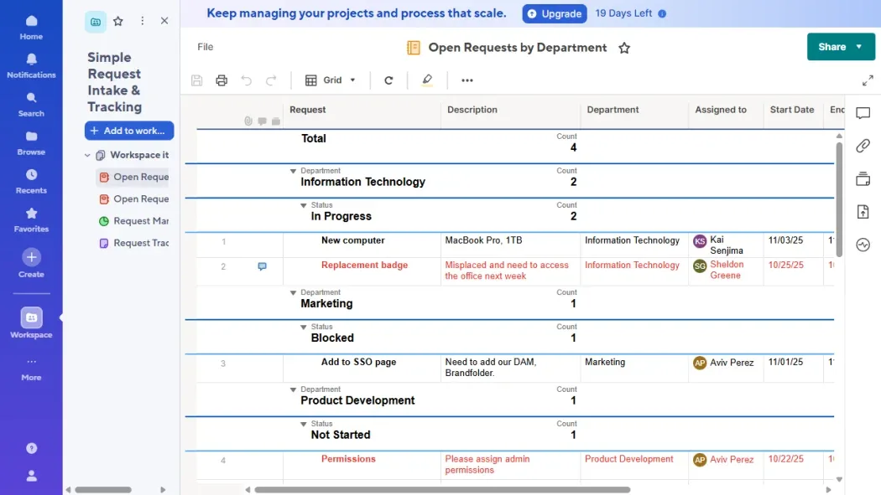This screenshot has width=881, height=495.
Task: Collapse the Not Started status group
Action: click(304, 425)
